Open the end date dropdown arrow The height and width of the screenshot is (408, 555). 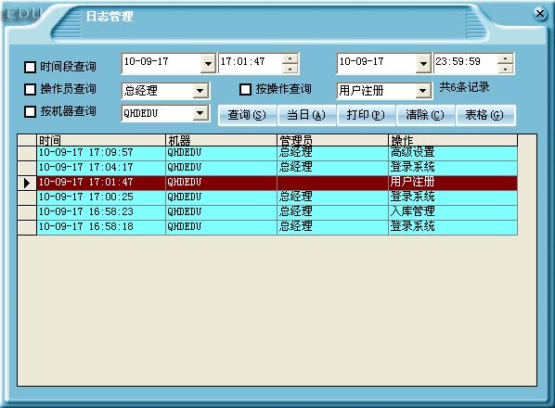[x=423, y=64]
